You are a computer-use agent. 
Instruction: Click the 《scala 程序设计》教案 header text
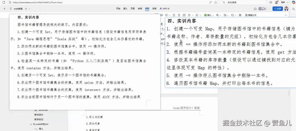[186, 108]
